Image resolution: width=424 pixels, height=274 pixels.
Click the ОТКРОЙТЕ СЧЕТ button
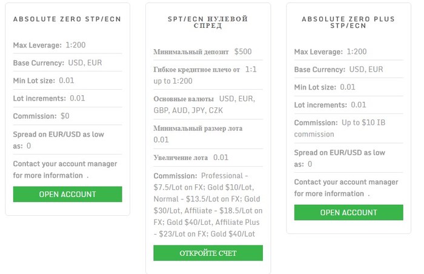[208, 253]
